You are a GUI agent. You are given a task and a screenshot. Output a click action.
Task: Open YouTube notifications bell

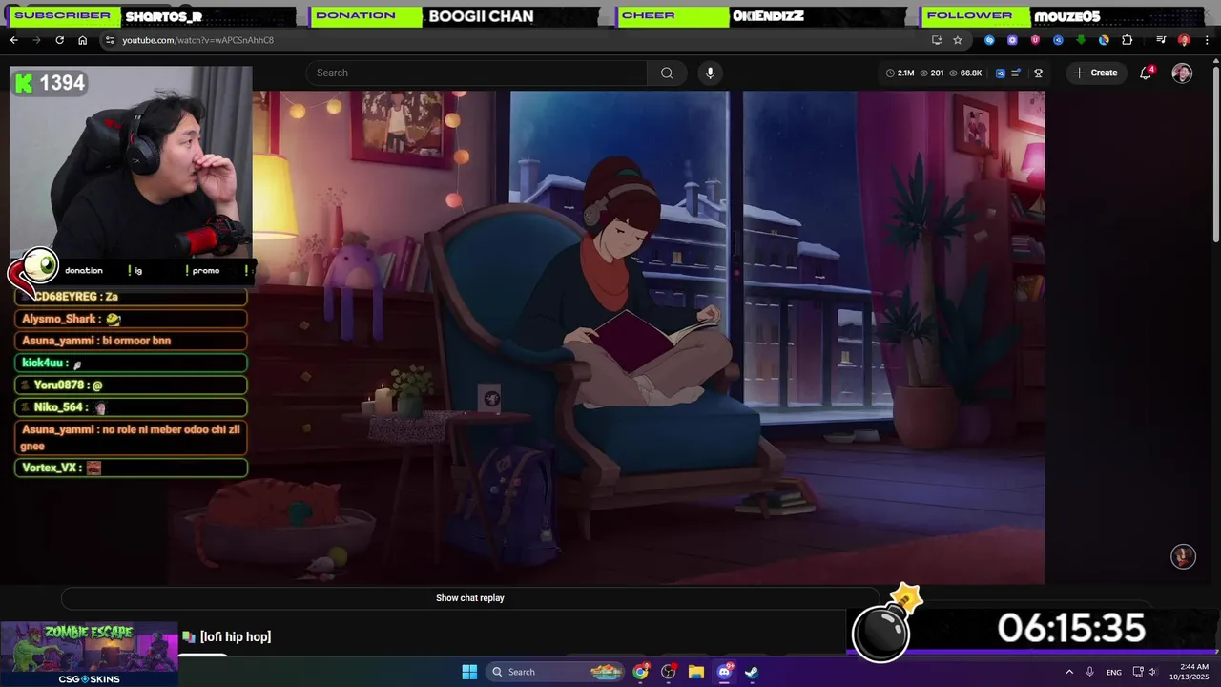point(1146,73)
